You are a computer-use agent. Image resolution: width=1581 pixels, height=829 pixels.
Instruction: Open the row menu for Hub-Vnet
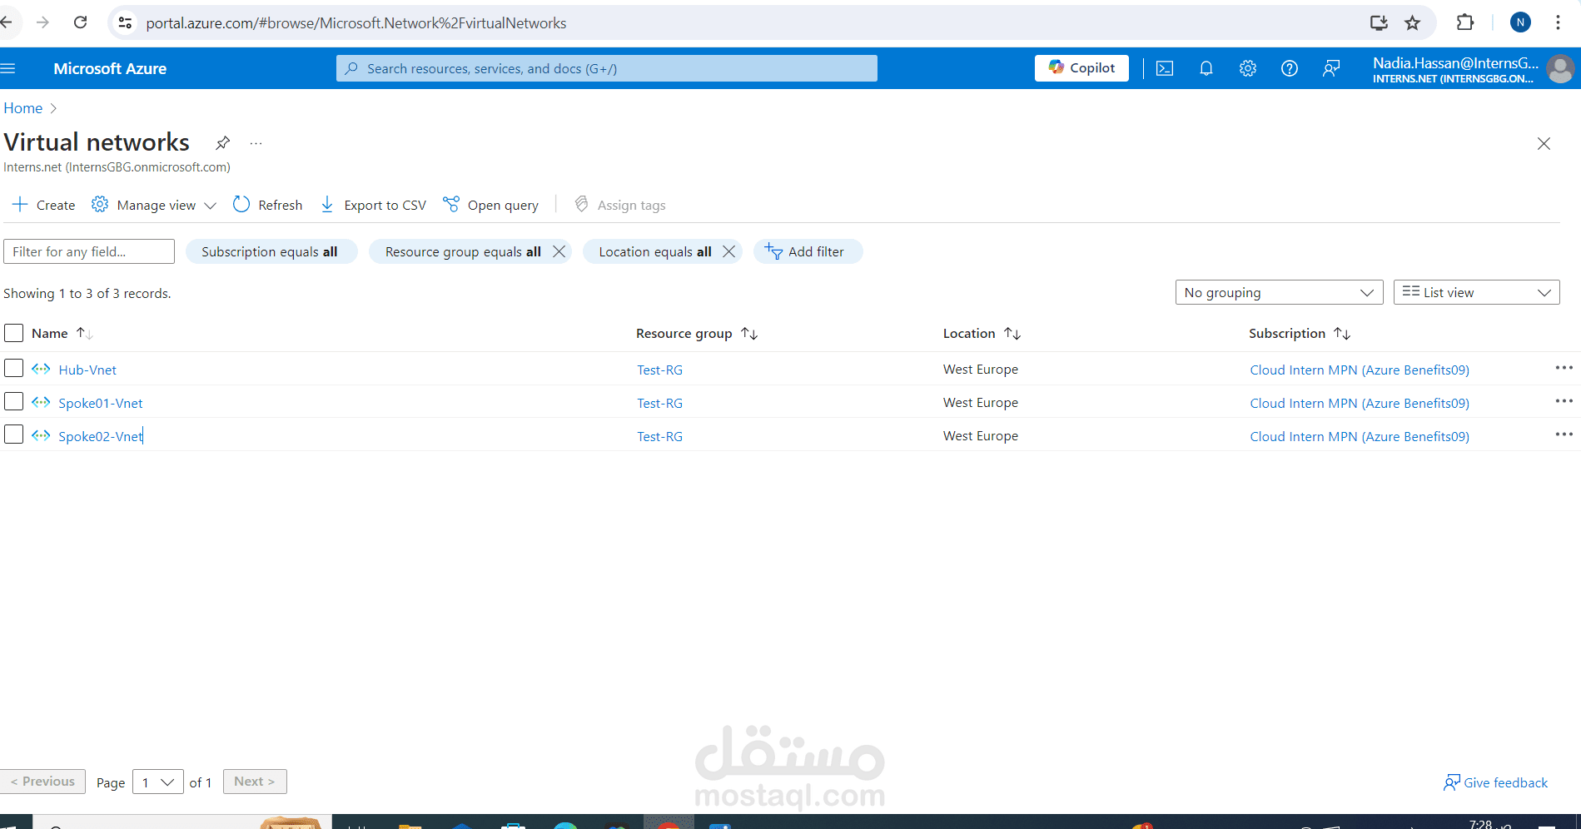[x=1564, y=368]
